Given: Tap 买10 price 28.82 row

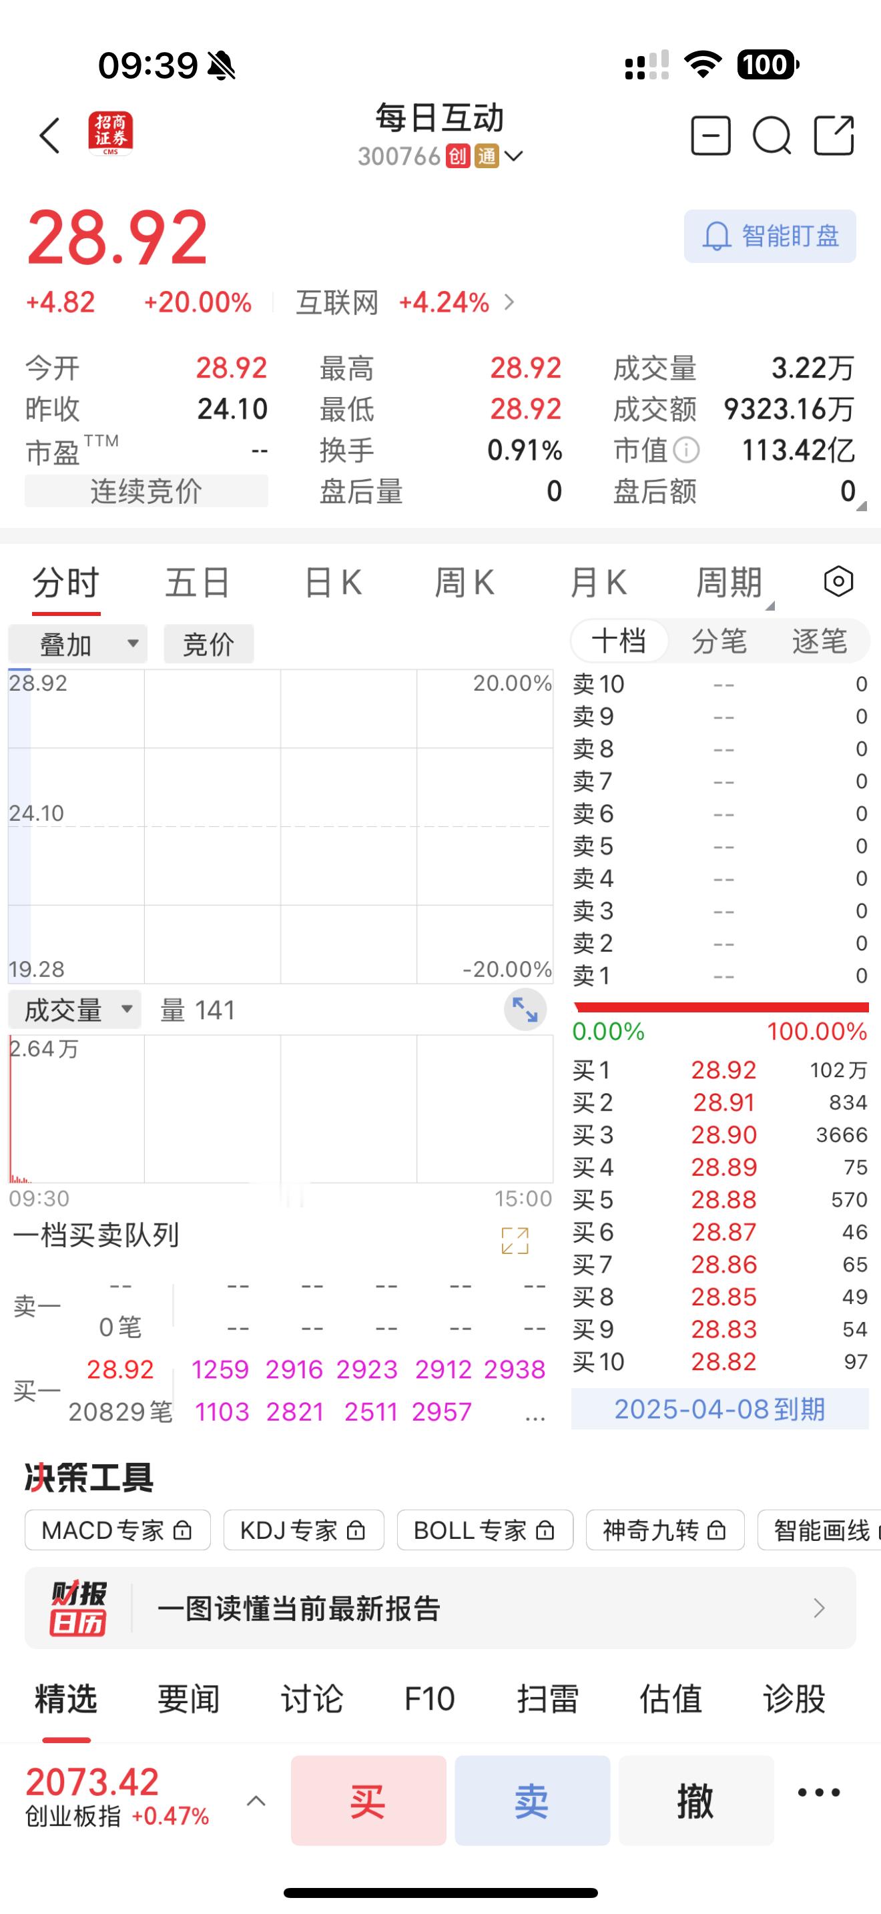Looking at the screenshot, I should (x=719, y=1362).
